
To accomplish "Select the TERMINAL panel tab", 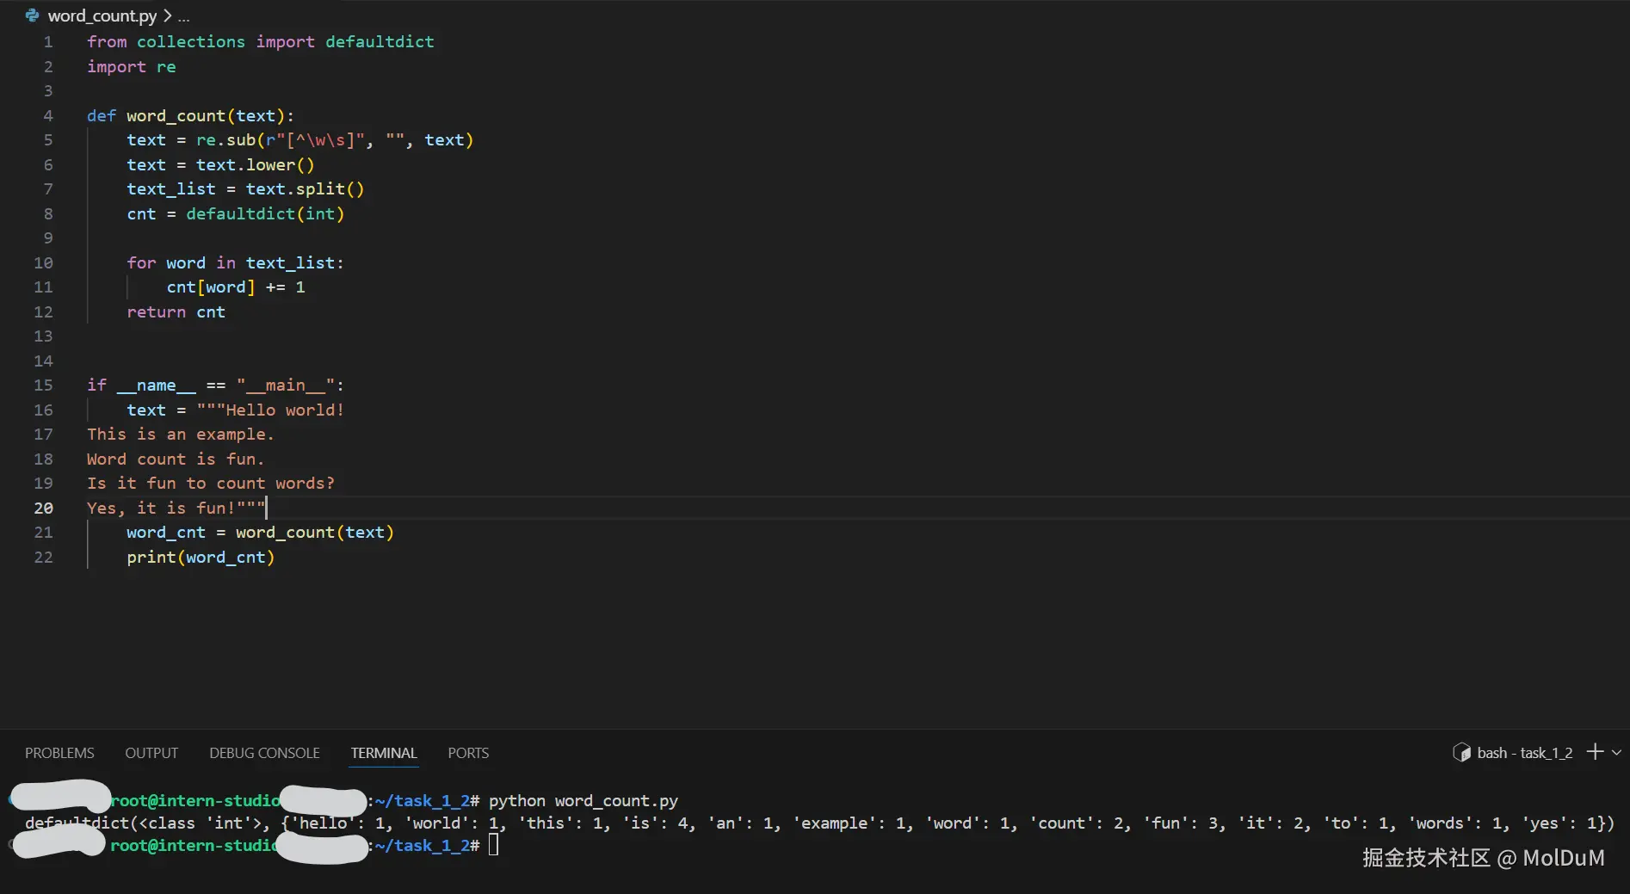I will (383, 753).
